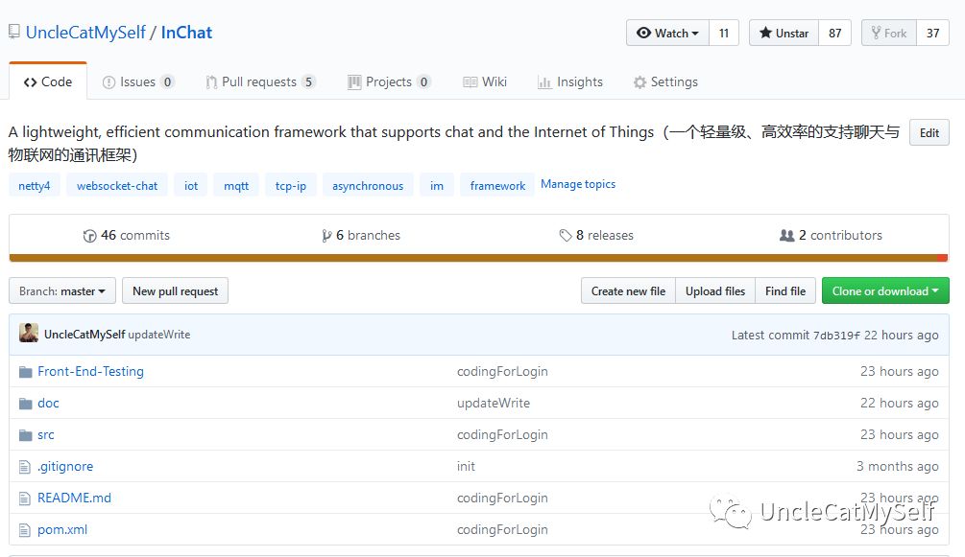Expand the Clone or download menu
965x557 pixels.
885,290
